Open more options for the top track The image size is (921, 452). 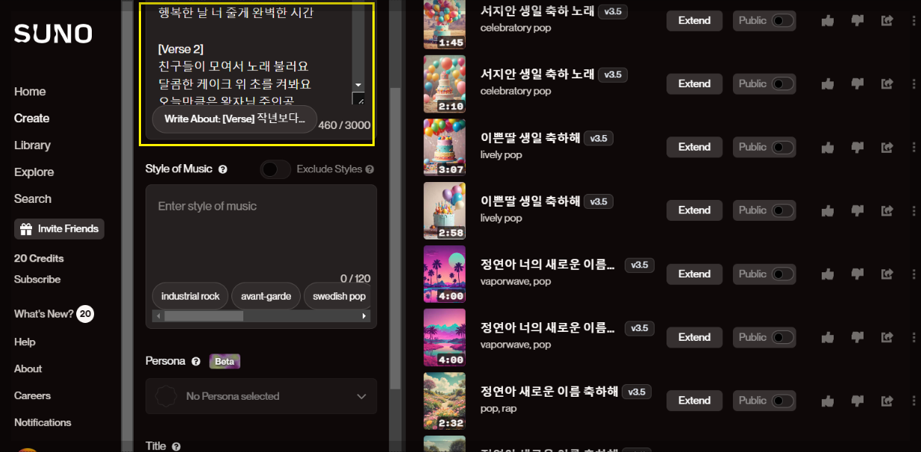pos(914,20)
